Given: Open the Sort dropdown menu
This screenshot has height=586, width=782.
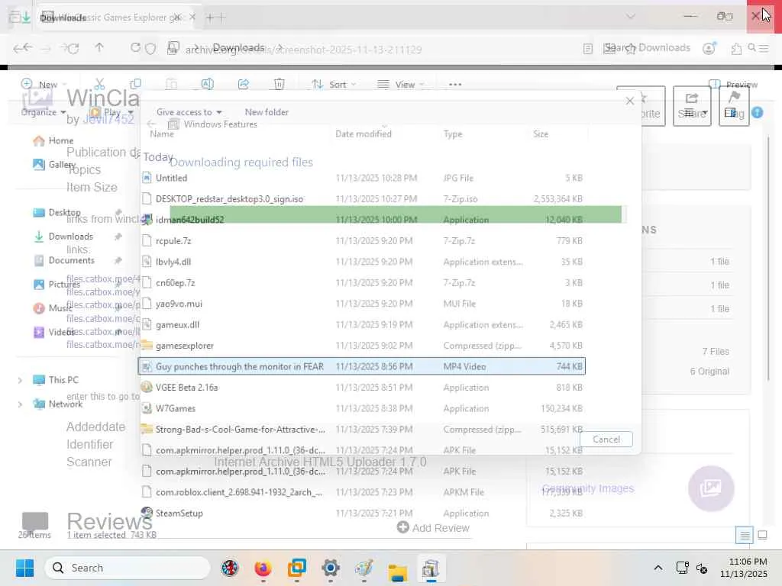Looking at the screenshot, I should (x=333, y=84).
